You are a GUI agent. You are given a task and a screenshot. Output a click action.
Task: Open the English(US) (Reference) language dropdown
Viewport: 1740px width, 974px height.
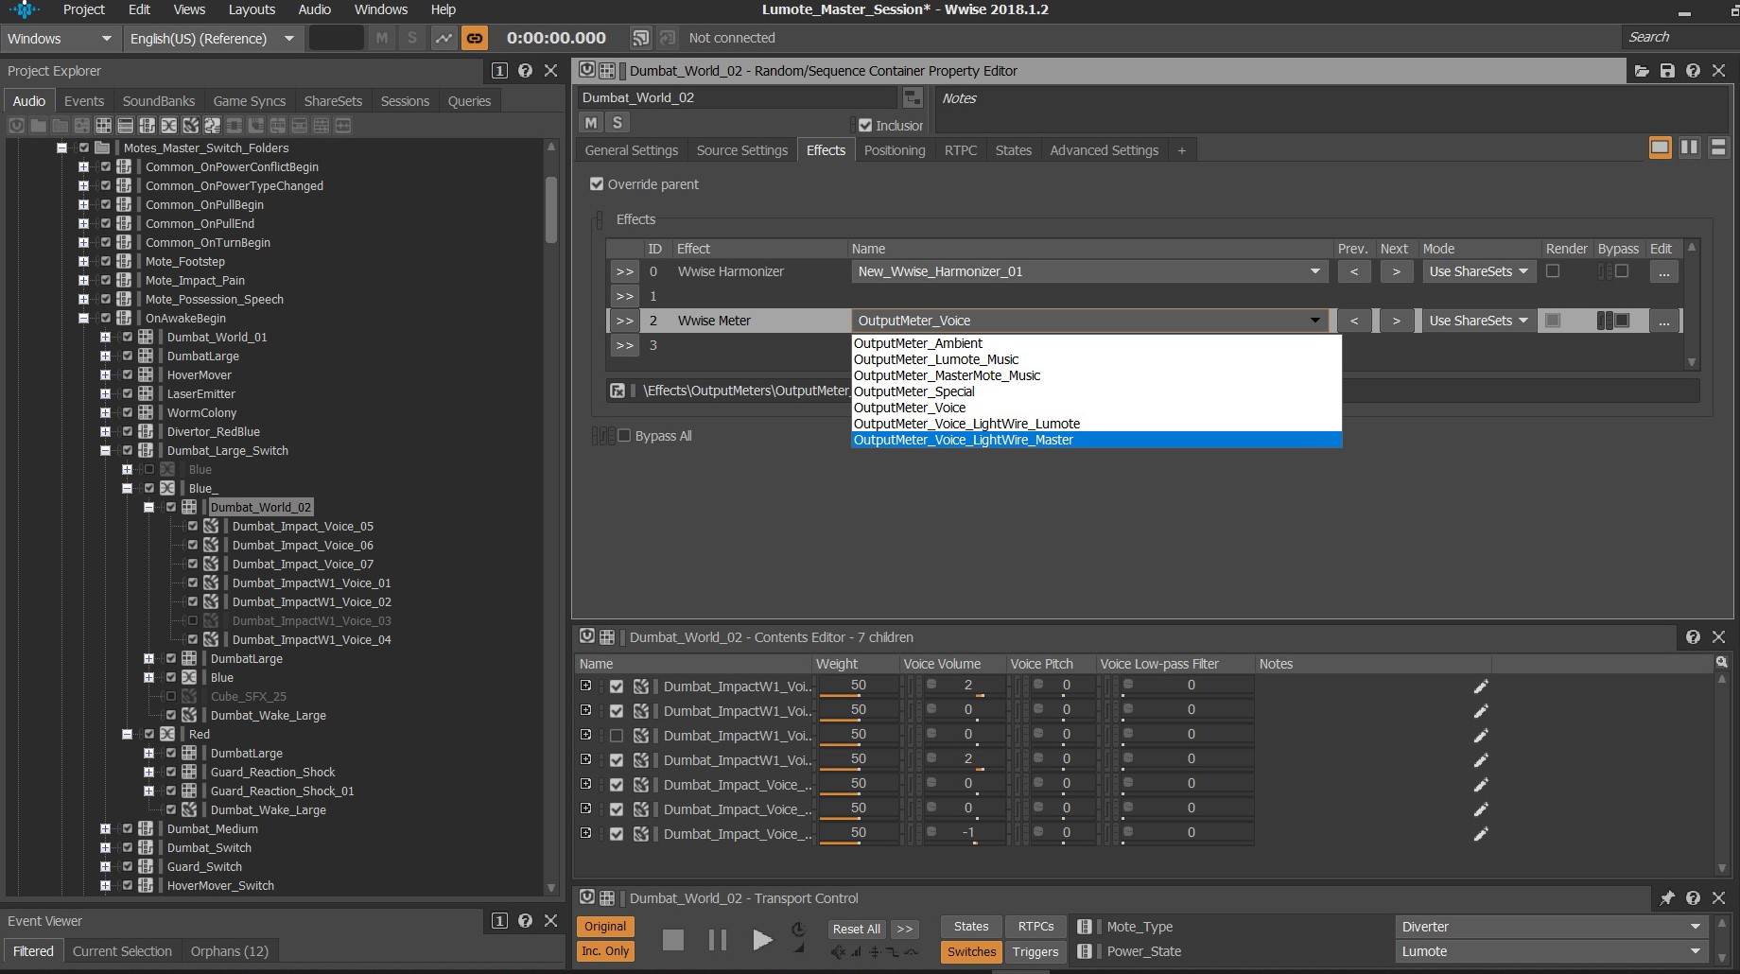pyautogui.click(x=212, y=39)
